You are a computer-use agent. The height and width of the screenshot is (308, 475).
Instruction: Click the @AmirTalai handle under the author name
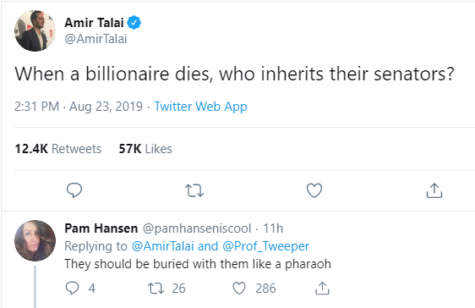pyautogui.click(x=96, y=39)
